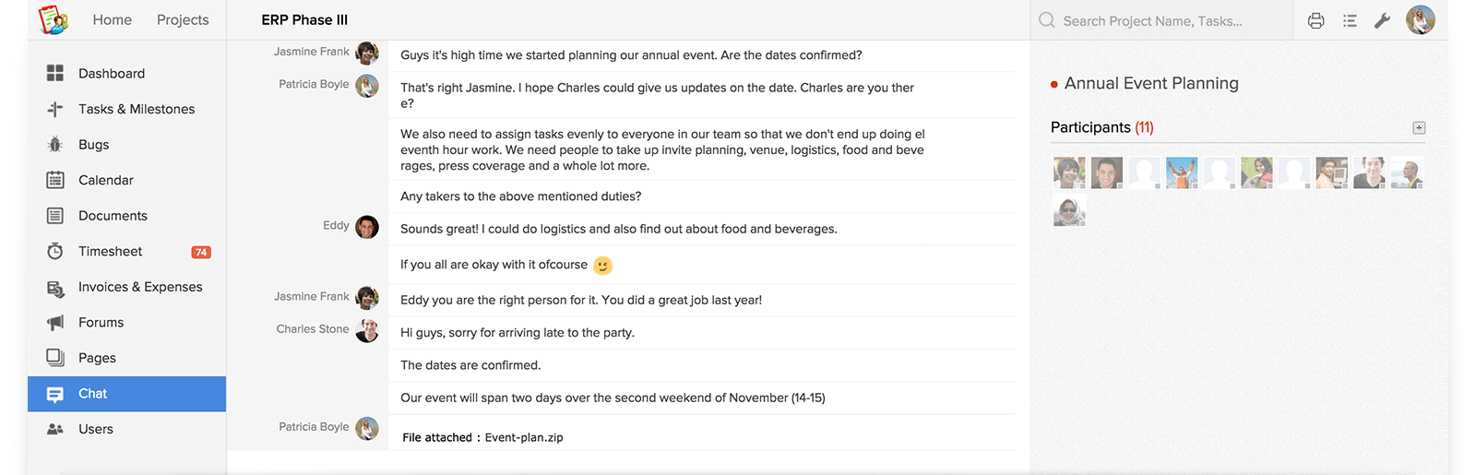Select the Projects tab
Viewport: 1476px width, 475px height.
click(183, 20)
